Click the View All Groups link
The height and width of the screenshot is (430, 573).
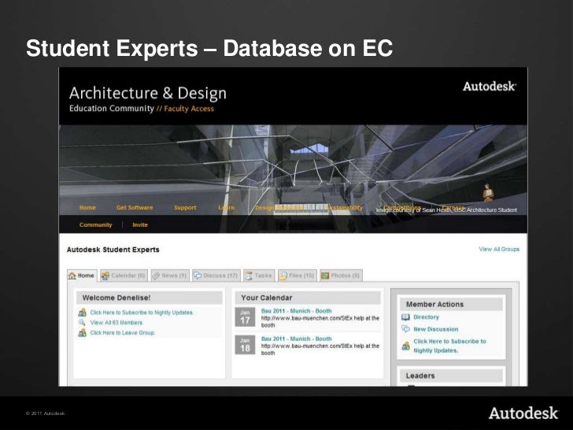499,249
